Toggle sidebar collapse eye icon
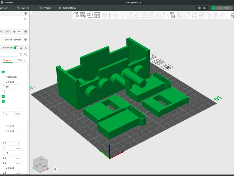Viewport: 234px width, 176px height. (x=32, y=13)
